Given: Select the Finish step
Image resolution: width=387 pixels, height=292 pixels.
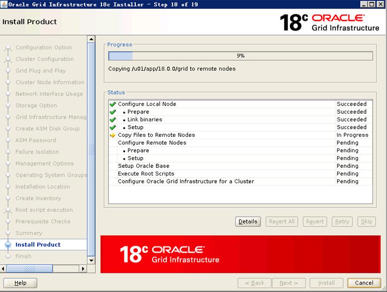Looking at the screenshot, I should click(x=23, y=256).
